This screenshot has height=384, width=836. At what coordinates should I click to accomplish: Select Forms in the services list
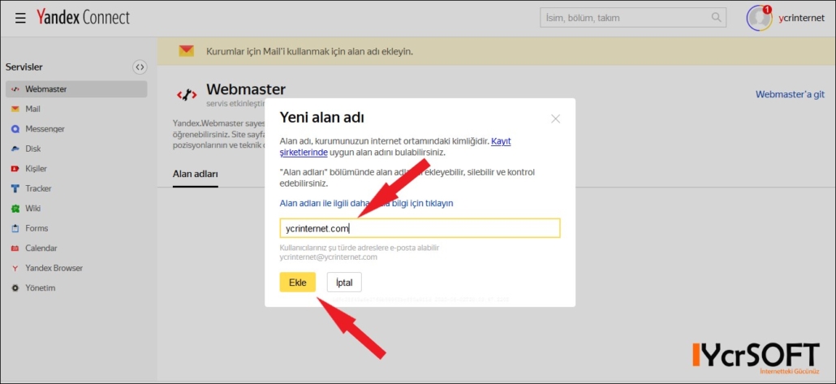click(x=37, y=228)
